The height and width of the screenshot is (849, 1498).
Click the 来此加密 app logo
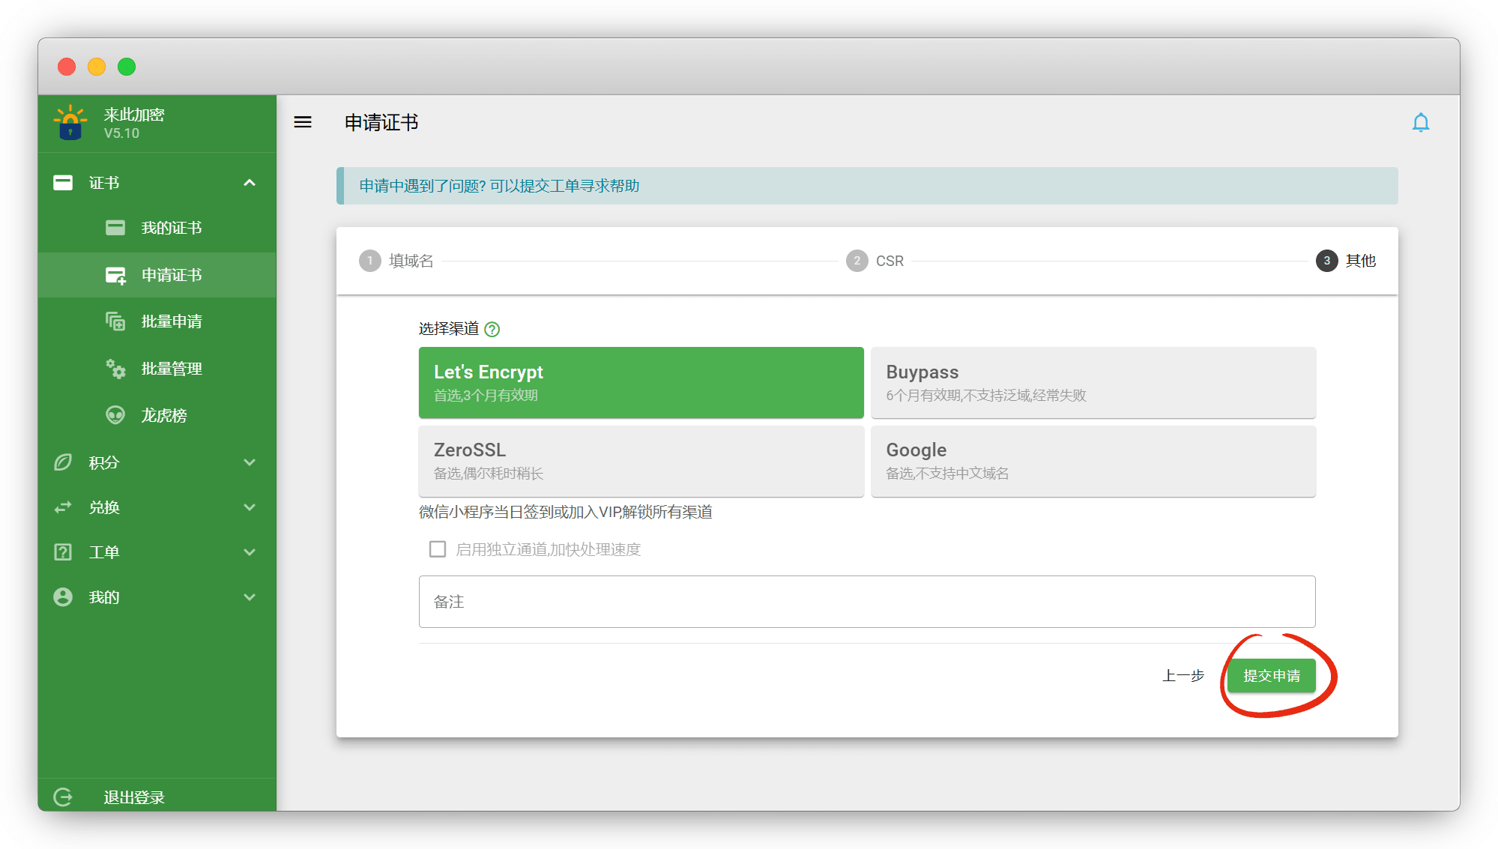click(x=70, y=123)
